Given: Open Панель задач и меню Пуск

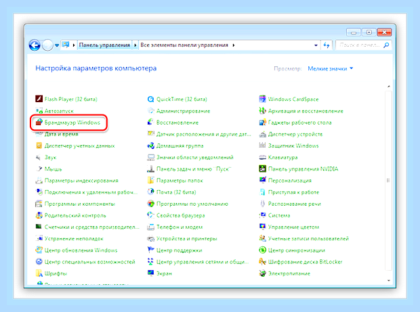Looking at the screenshot, I should [194, 169].
